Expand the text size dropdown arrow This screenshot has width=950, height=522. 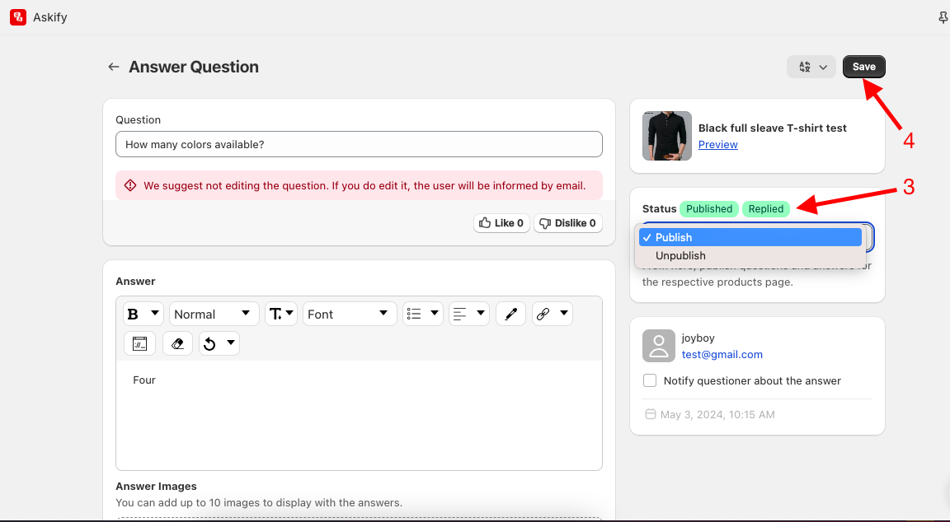coord(289,314)
